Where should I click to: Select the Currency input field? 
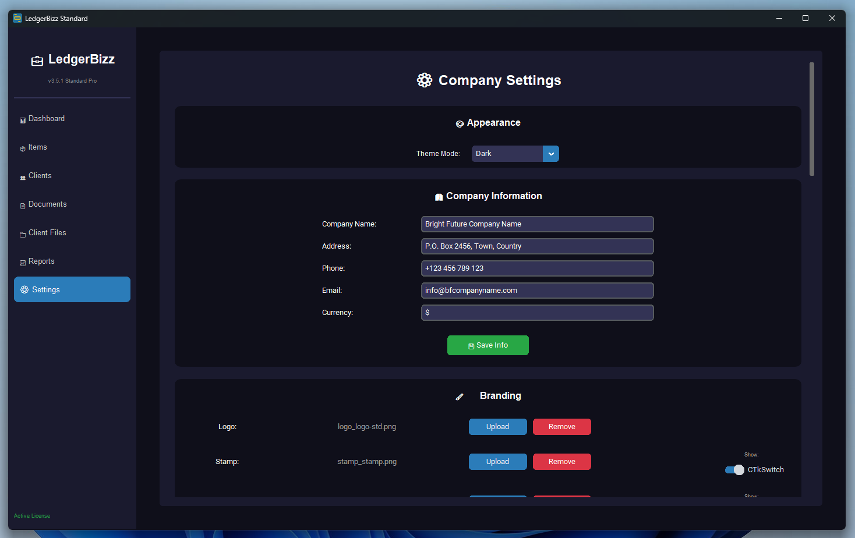(x=537, y=313)
